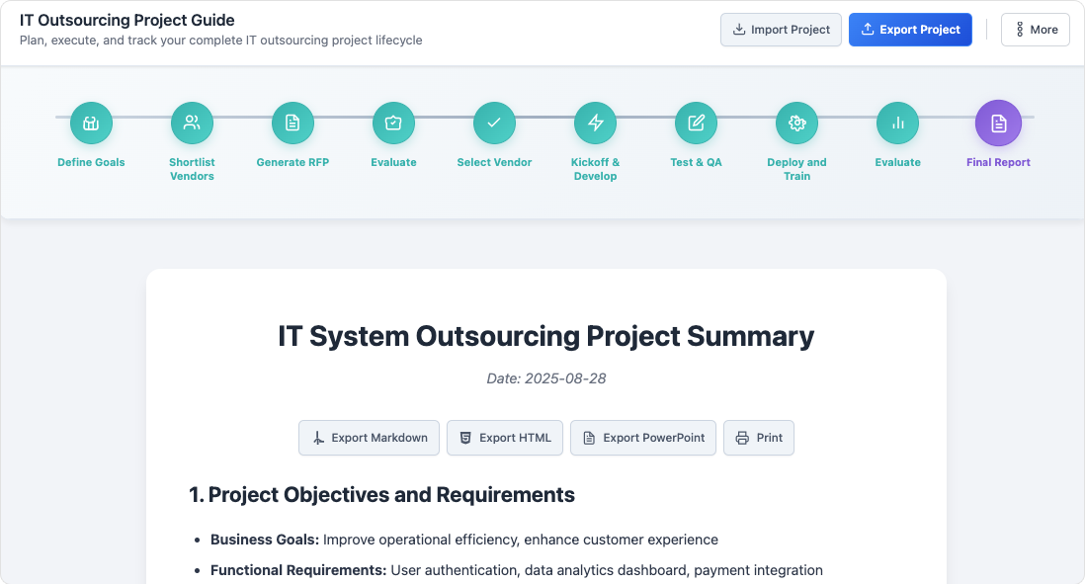Viewport: 1085px width, 584px height.
Task: Click the IT System Outsourcing Project Summary heading
Action: (x=546, y=336)
